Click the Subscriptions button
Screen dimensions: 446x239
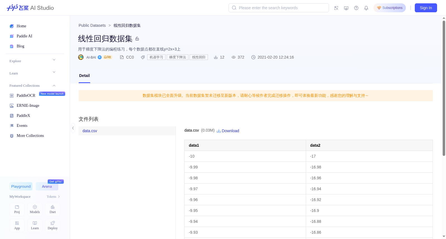click(390, 8)
